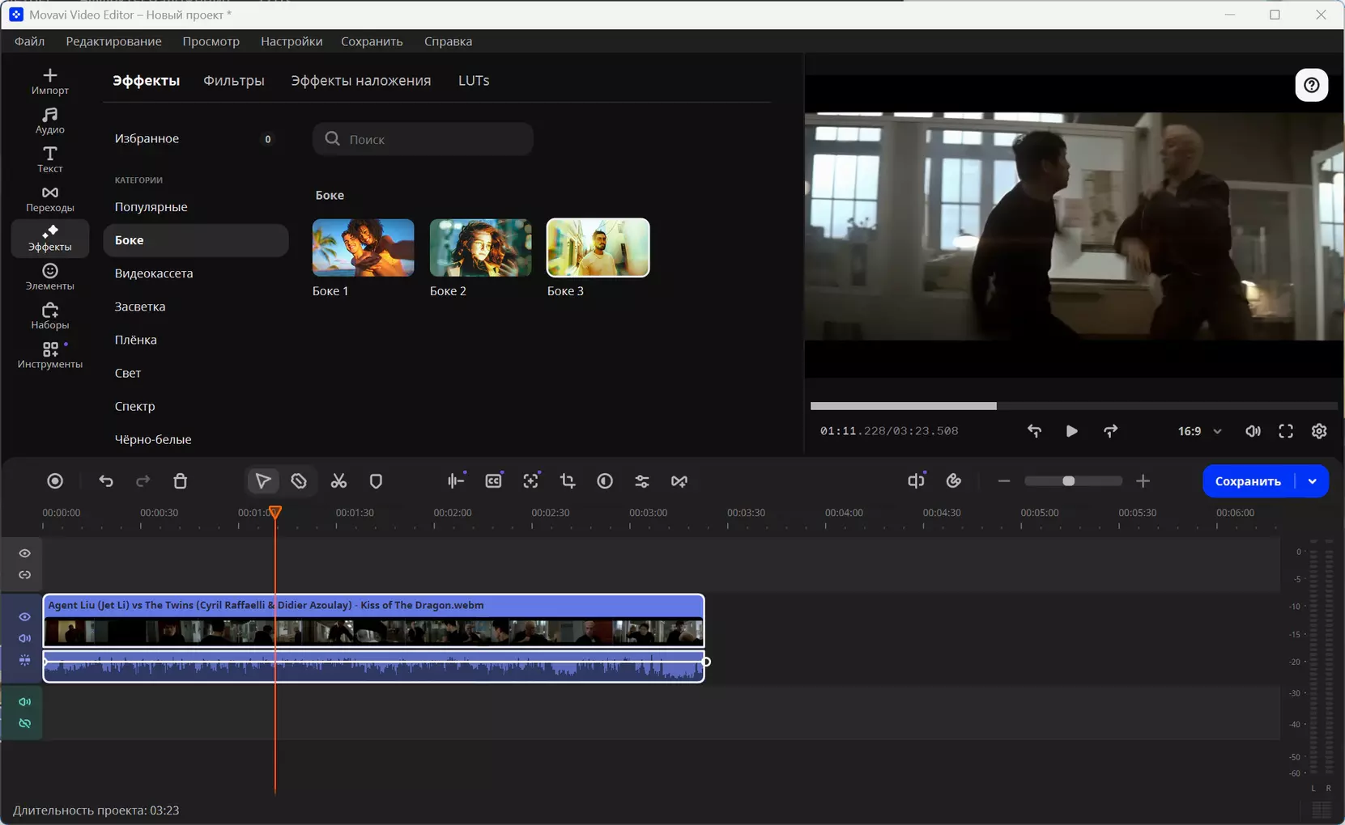Zoom out the timeline with minus button
Image resolution: width=1345 pixels, height=825 pixels.
pos(1004,481)
